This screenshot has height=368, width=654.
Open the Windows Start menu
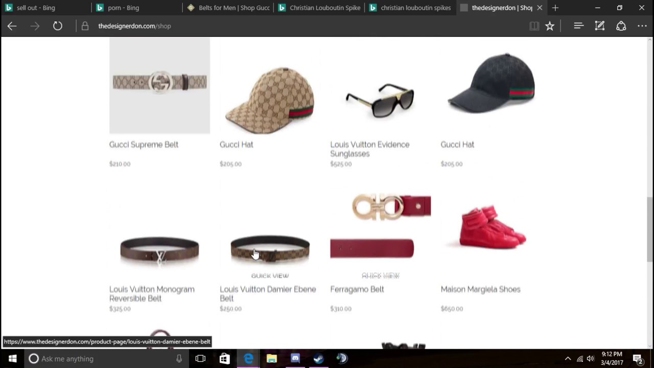pos(12,359)
